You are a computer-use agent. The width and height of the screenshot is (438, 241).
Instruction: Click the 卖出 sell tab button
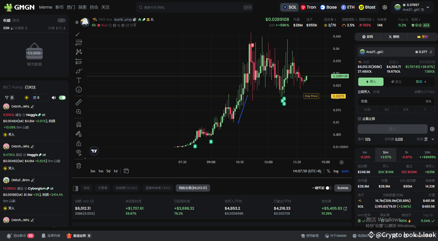coord(396,82)
